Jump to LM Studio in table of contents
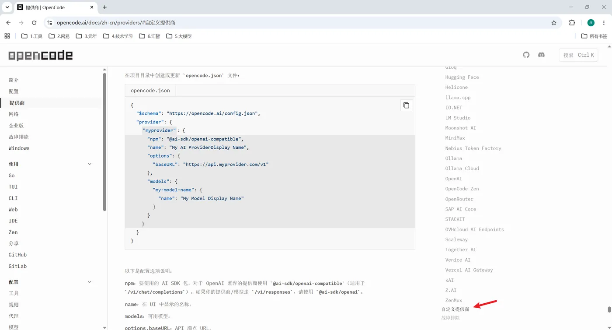Screen dimensions: 612x330 [458, 118]
